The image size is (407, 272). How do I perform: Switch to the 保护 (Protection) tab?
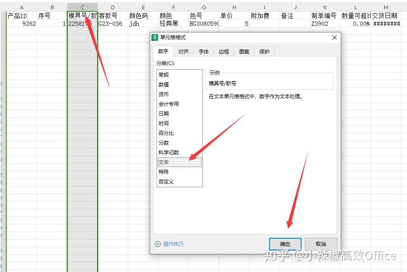coord(264,51)
